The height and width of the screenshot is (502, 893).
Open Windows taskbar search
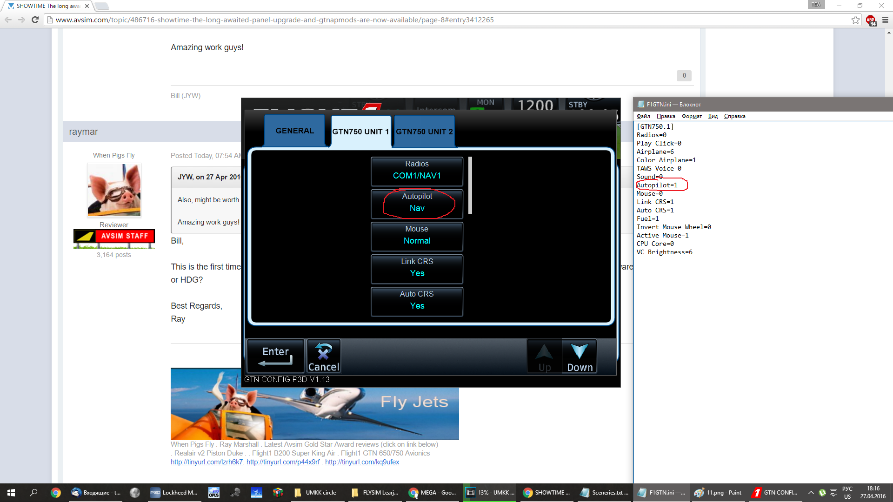pos(33,493)
